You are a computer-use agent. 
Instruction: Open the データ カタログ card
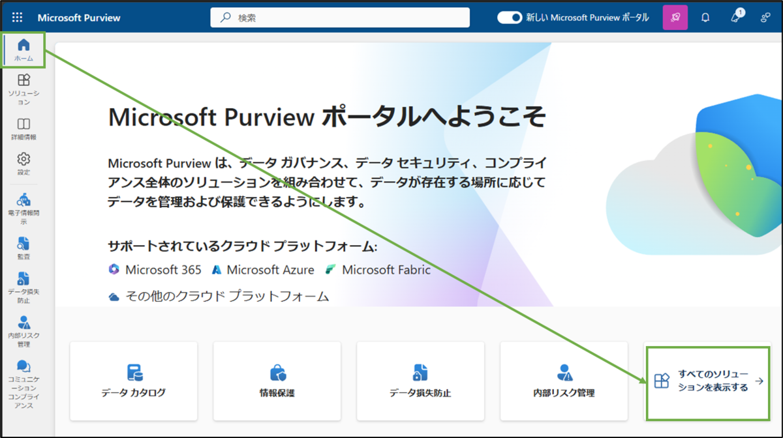coord(134,381)
